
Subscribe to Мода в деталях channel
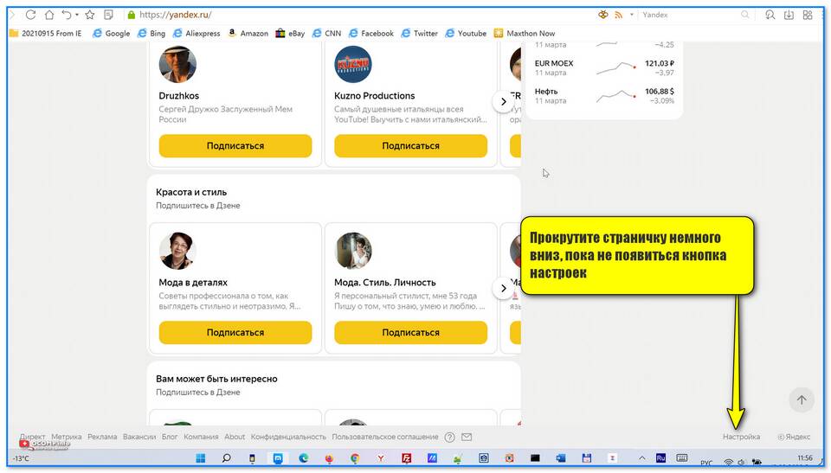(235, 333)
